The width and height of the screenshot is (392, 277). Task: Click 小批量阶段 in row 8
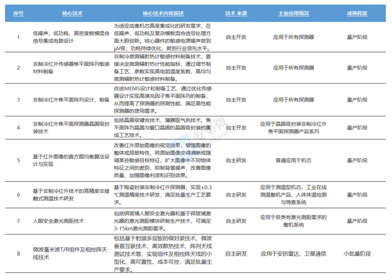[x=357, y=253]
